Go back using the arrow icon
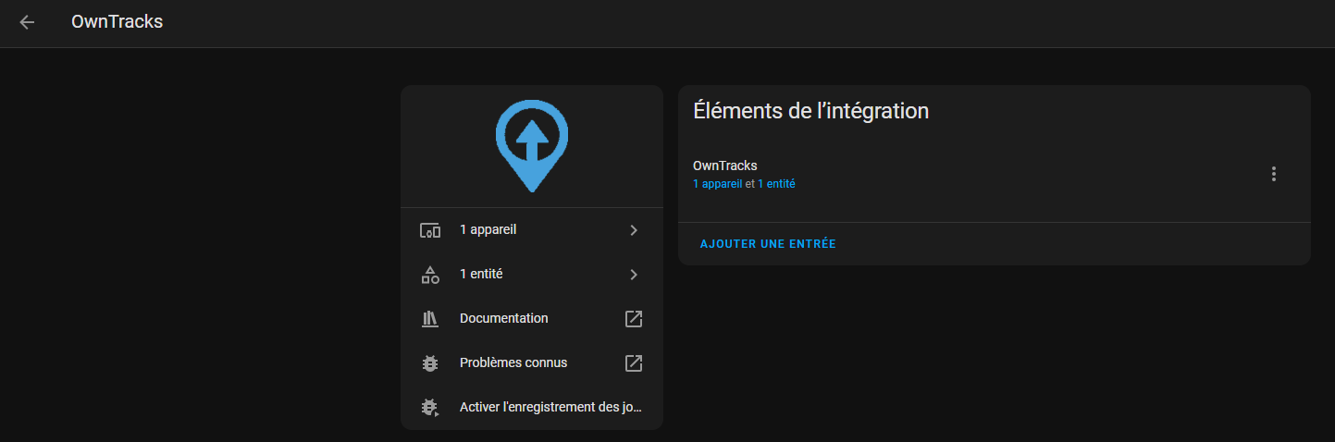 (x=27, y=22)
